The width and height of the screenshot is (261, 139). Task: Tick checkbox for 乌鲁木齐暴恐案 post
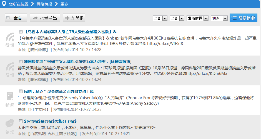(x=21, y=32)
